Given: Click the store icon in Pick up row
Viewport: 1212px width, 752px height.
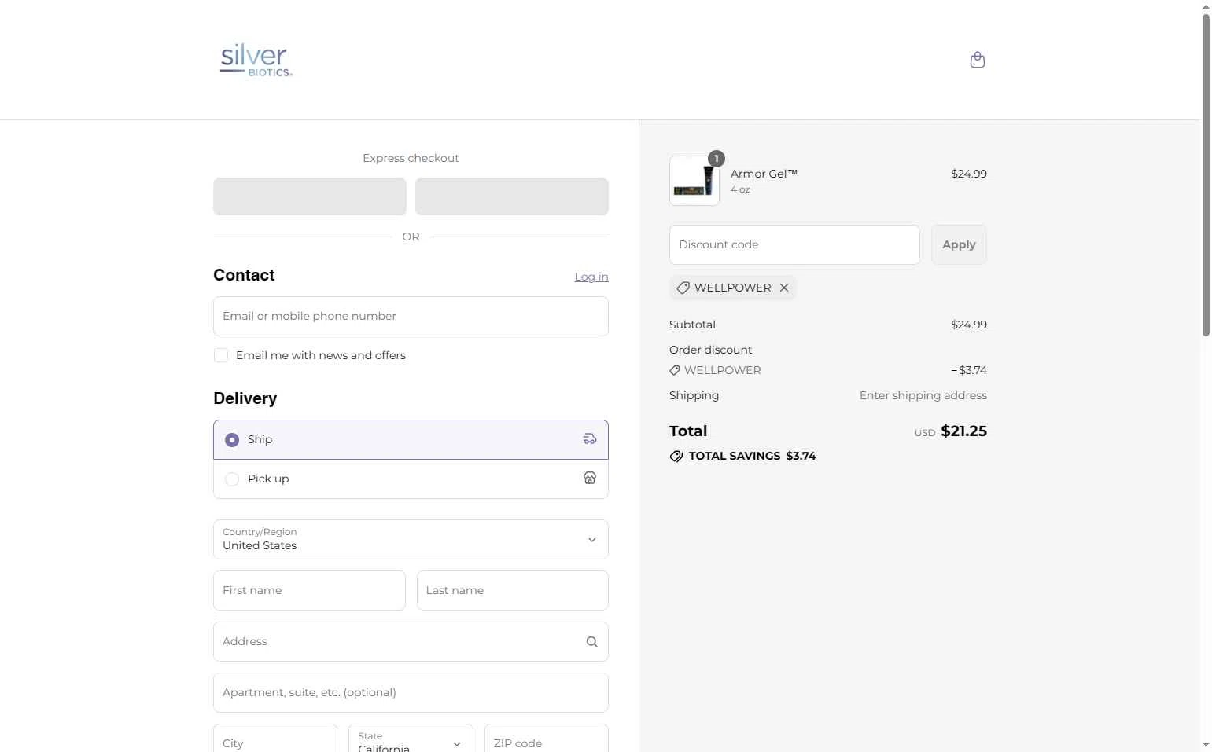Looking at the screenshot, I should pyautogui.click(x=590, y=478).
